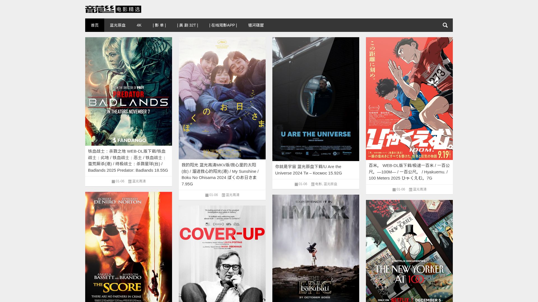Open the 蓝光原盘 menu item
The image size is (538, 302).
point(118,25)
